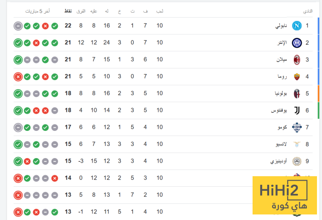Select the AC Milan logo
Screen dimensions: 322x220
[x=297, y=59]
